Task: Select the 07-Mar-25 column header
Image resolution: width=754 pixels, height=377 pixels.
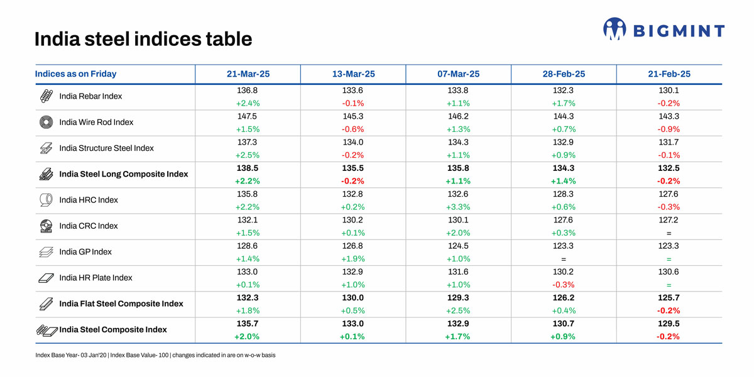Action: tap(459, 74)
